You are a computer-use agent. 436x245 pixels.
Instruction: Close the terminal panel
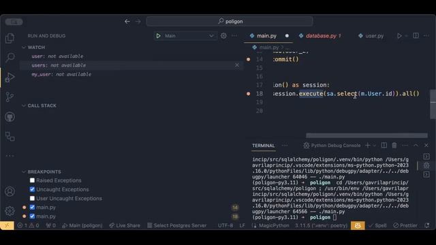pyautogui.click(x=426, y=145)
